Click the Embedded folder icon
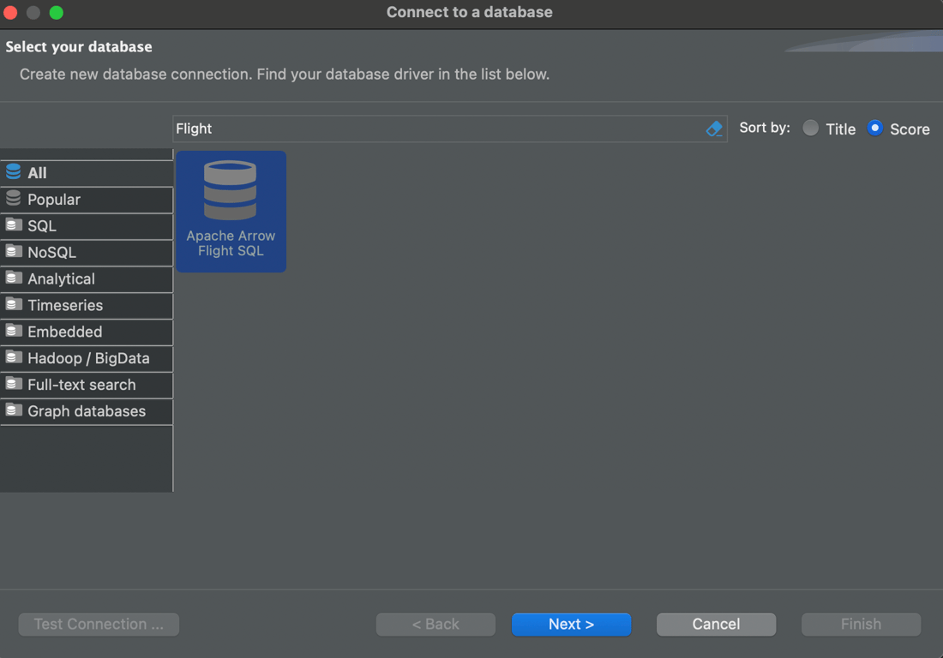 pyautogui.click(x=13, y=331)
